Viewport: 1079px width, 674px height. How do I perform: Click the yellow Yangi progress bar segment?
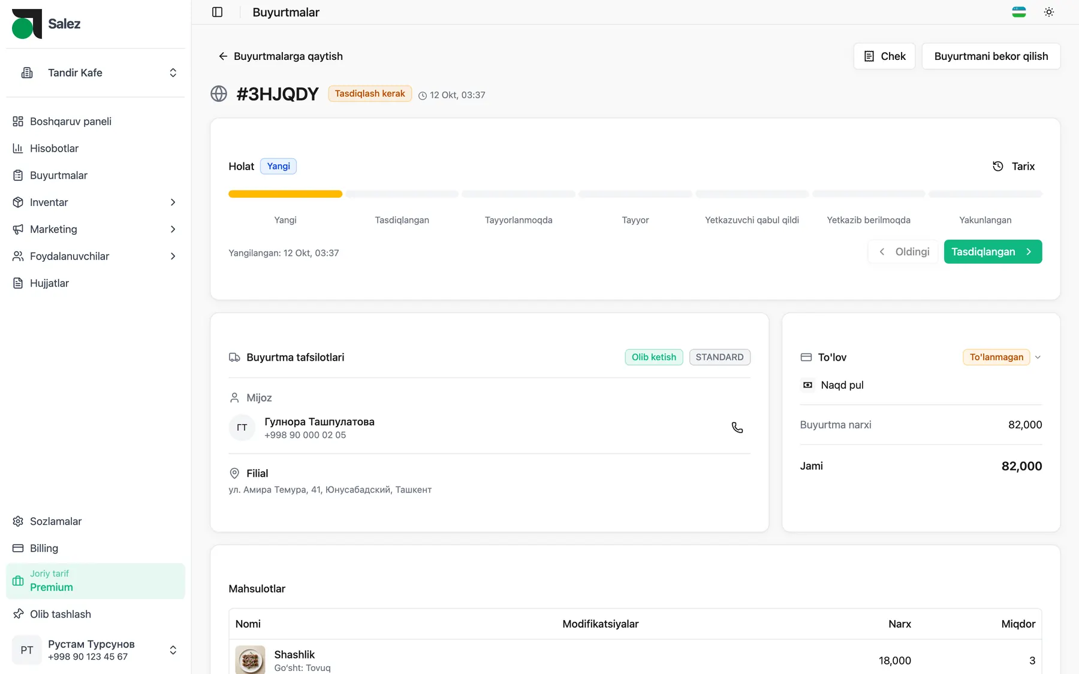pos(285,194)
